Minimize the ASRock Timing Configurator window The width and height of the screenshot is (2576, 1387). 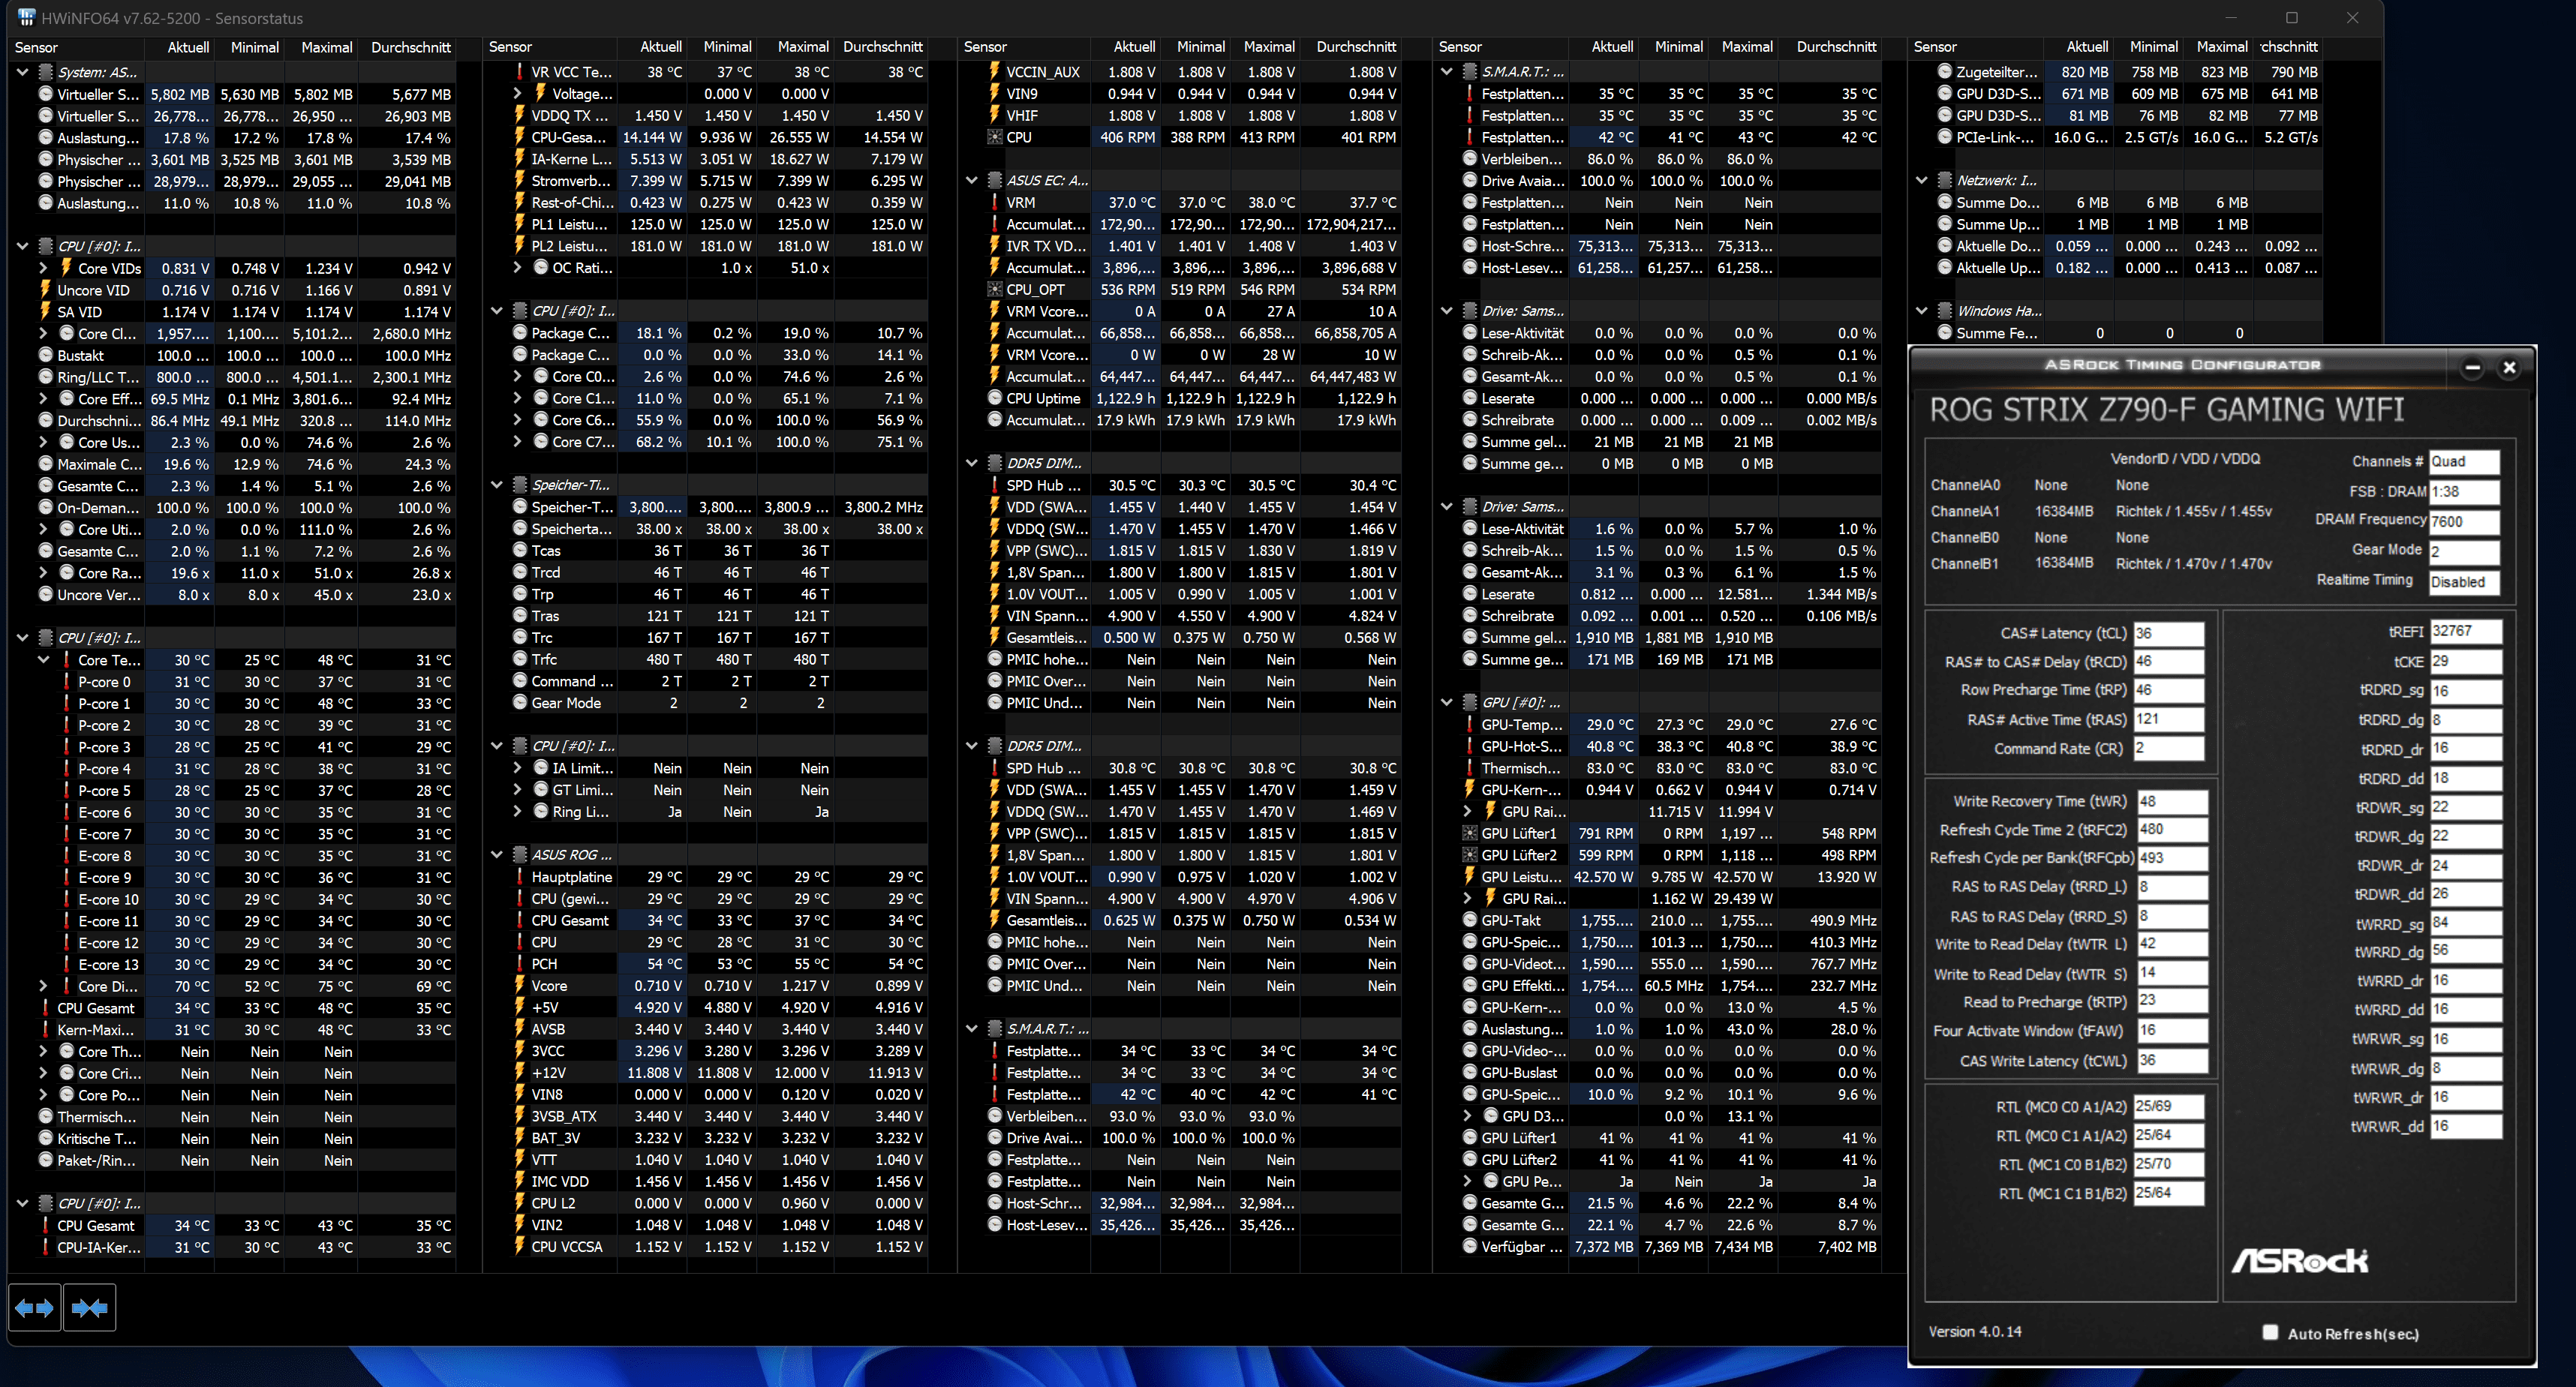(2472, 368)
